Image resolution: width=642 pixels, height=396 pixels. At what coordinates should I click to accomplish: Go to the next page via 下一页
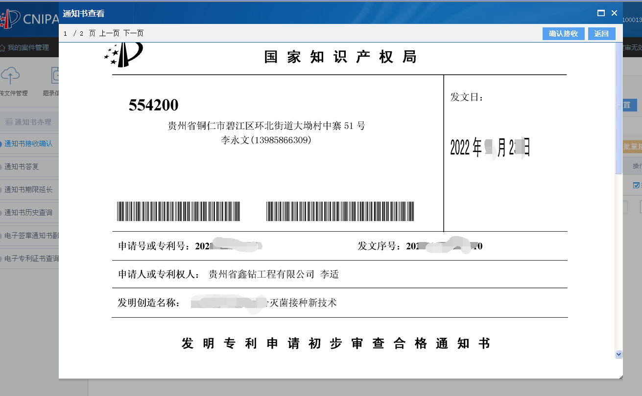coord(133,33)
